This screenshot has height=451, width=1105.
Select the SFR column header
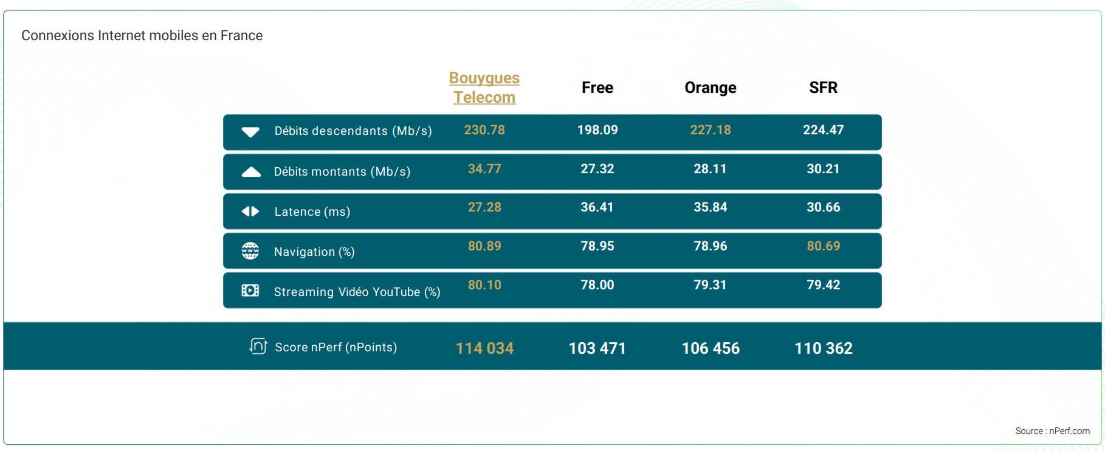point(824,88)
